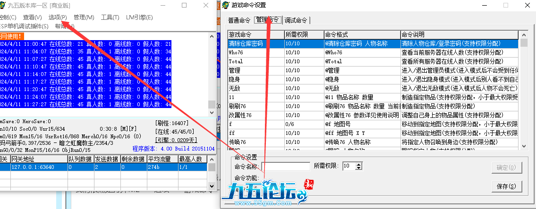Select the Total command name cell
Image resolution: width=536 pixels, height=209 pixels.
(x=256, y=61)
